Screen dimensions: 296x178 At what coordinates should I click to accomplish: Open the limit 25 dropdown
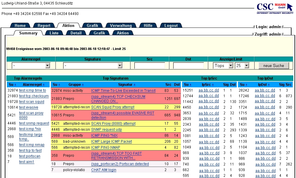[242, 66]
